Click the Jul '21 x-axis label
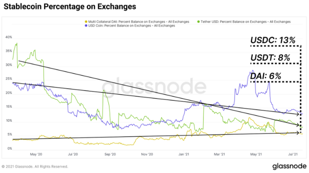This screenshot has width=309, height=173. click(293, 154)
